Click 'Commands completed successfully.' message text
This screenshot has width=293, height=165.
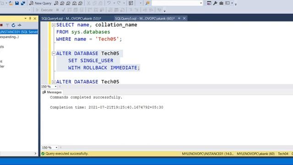pos(86,97)
